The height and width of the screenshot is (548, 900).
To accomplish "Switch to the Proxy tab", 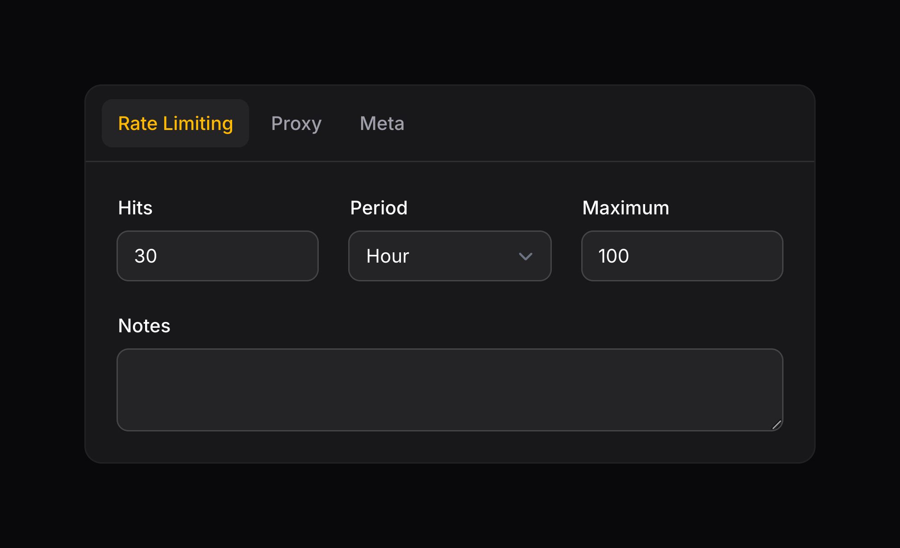I will [x=296, y=123].
